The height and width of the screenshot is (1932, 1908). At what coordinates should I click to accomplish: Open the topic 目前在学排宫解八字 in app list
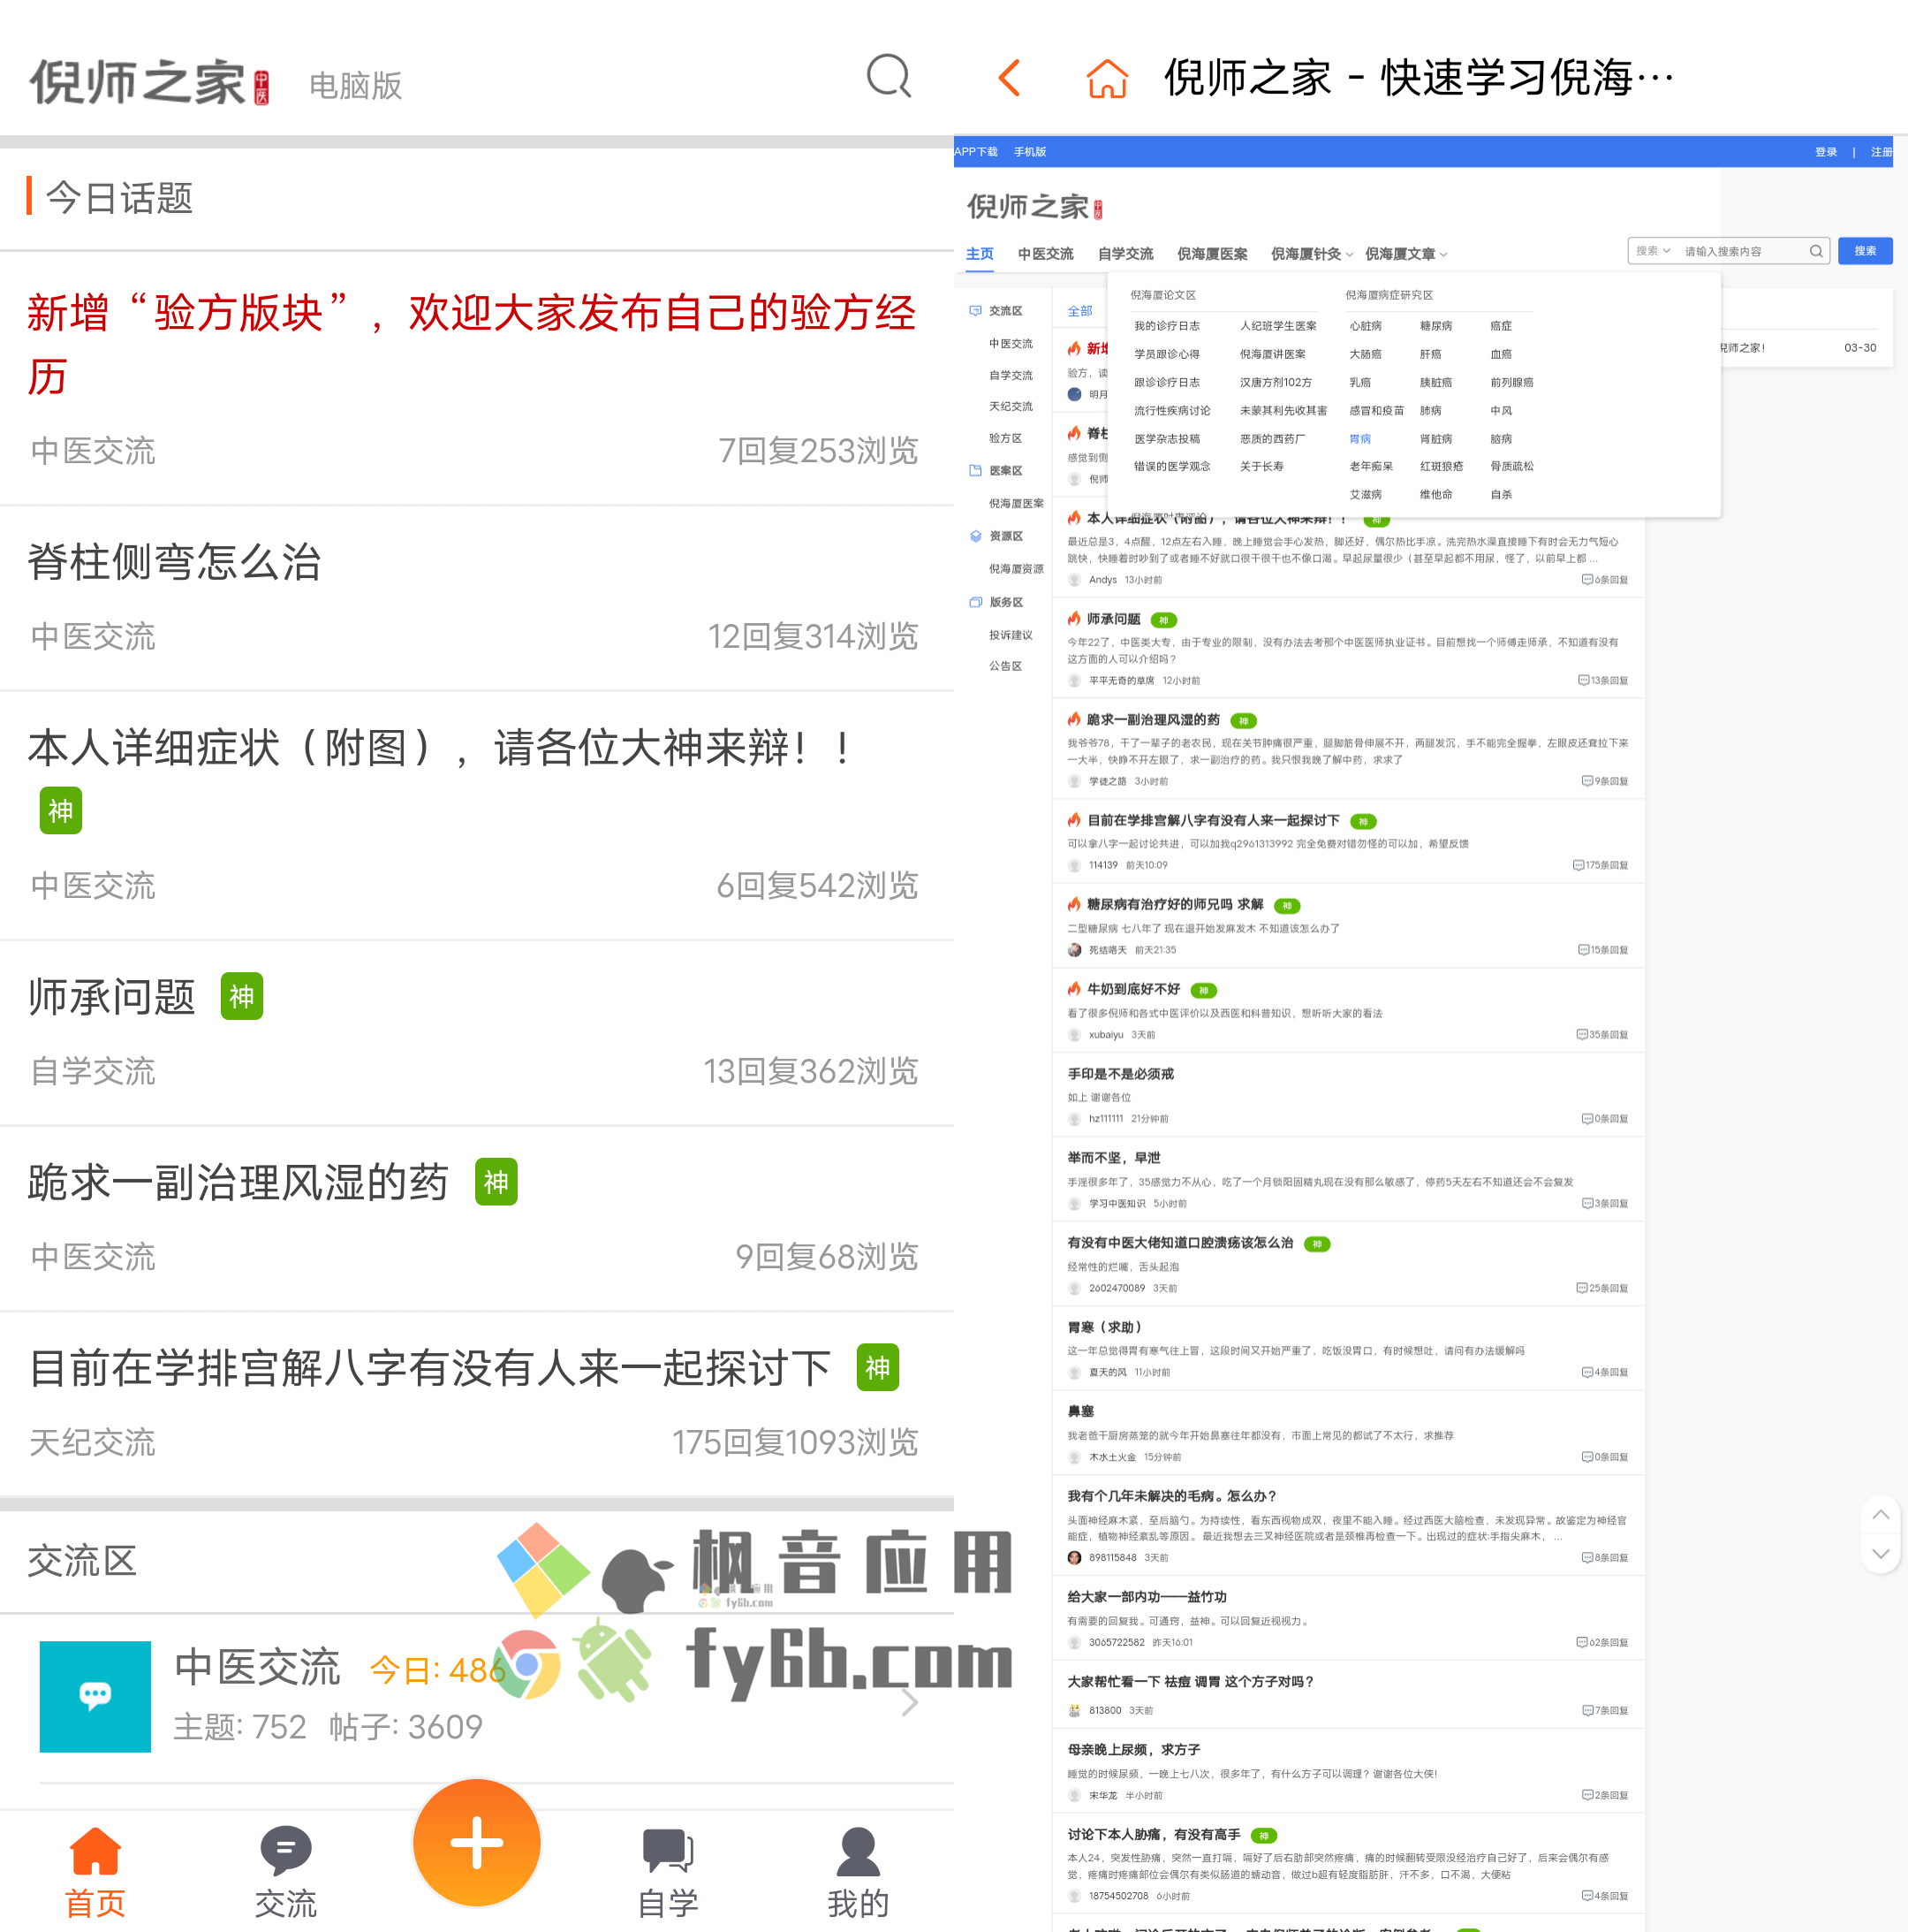430,1368
